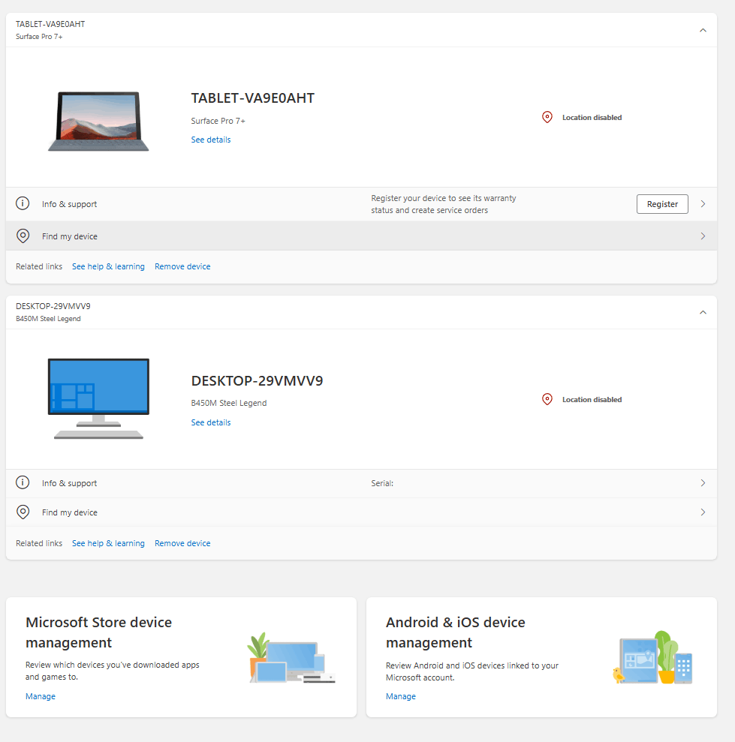Image resolution: width=735 pixels, height=742 pixels.
Task: Click the Surface Pro 7+ device image
Action: coord(98,122)
